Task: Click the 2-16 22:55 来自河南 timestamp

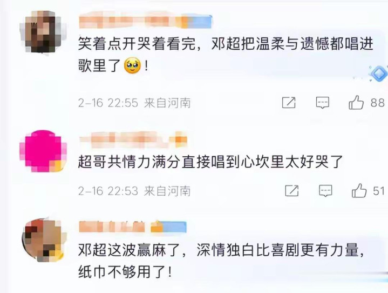Action: tap(134, 103)
